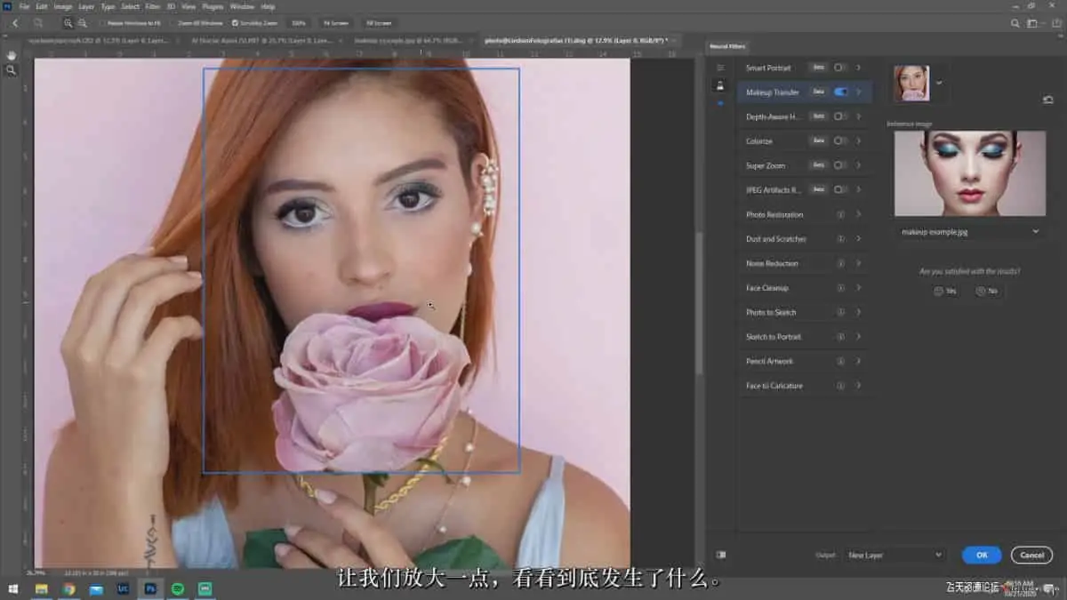1067x600 pixels.
Task: Open the beta filters flask icon
Action: coord(720,86)
